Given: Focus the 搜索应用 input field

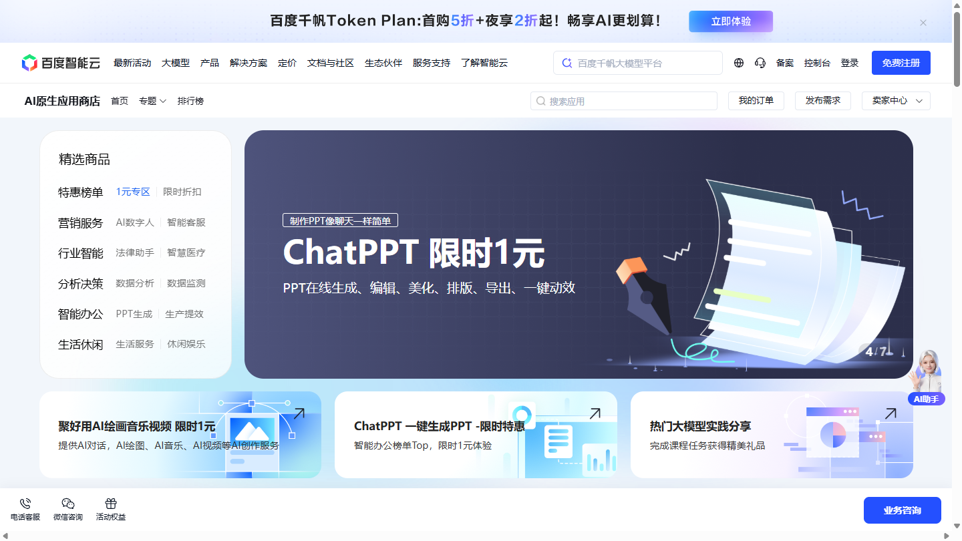Looking at the screenshot, I should coord(624,101).
